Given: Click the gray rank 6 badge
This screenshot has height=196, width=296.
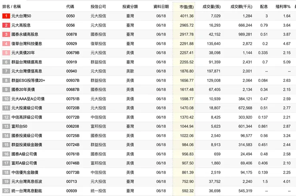Looking at the screenshot, I should (x=6, y=62).
